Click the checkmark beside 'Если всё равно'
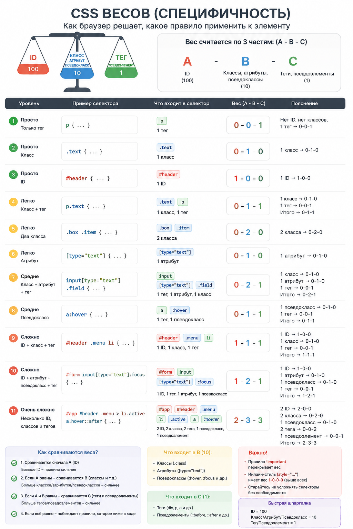This screenshot has width=353, height=529. pyautogui.click(x=14, y=514)
